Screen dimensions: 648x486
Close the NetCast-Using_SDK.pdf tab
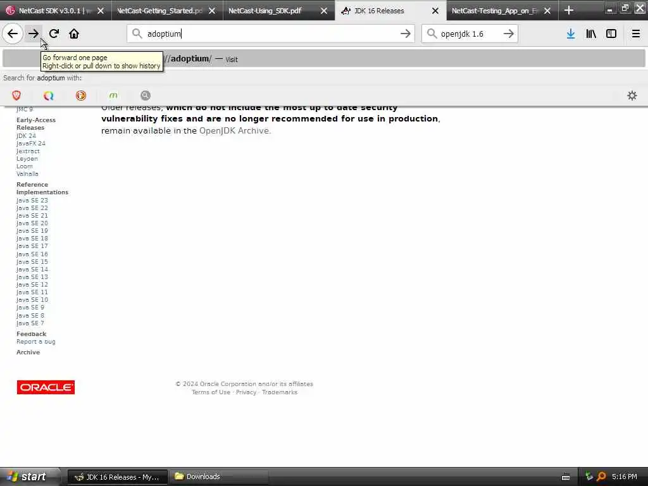(324, 11)
